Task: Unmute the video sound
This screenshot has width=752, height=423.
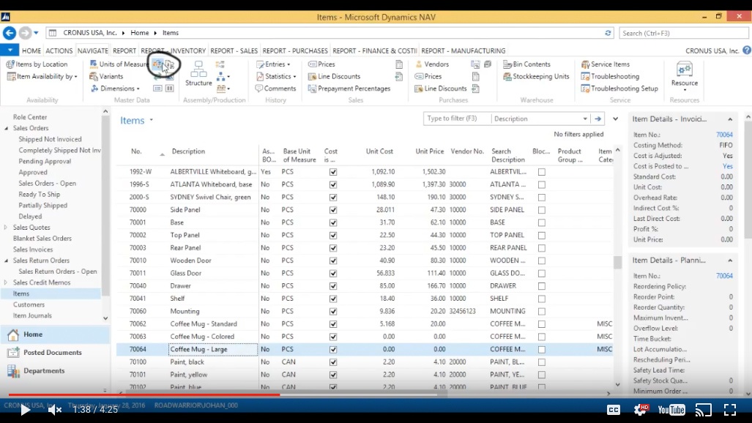Action: pos(55,410)
